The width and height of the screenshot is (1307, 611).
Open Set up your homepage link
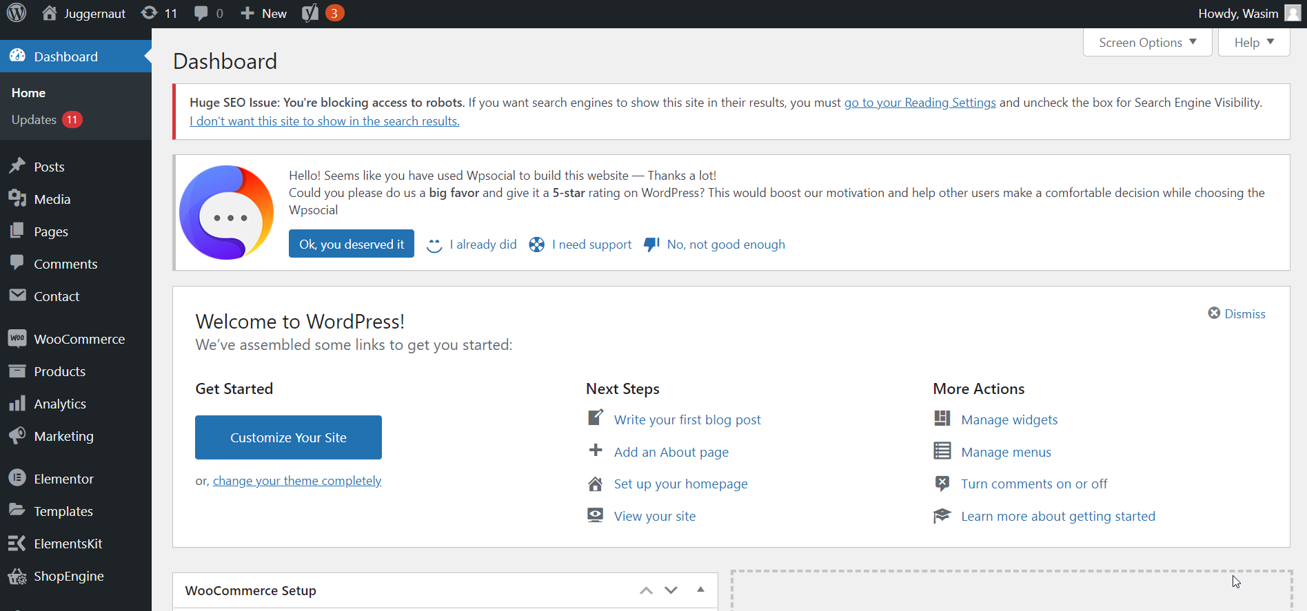pos(681,484)
